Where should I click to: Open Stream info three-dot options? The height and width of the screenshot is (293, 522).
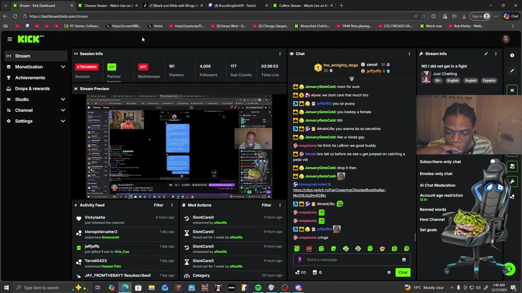(496, 54)
